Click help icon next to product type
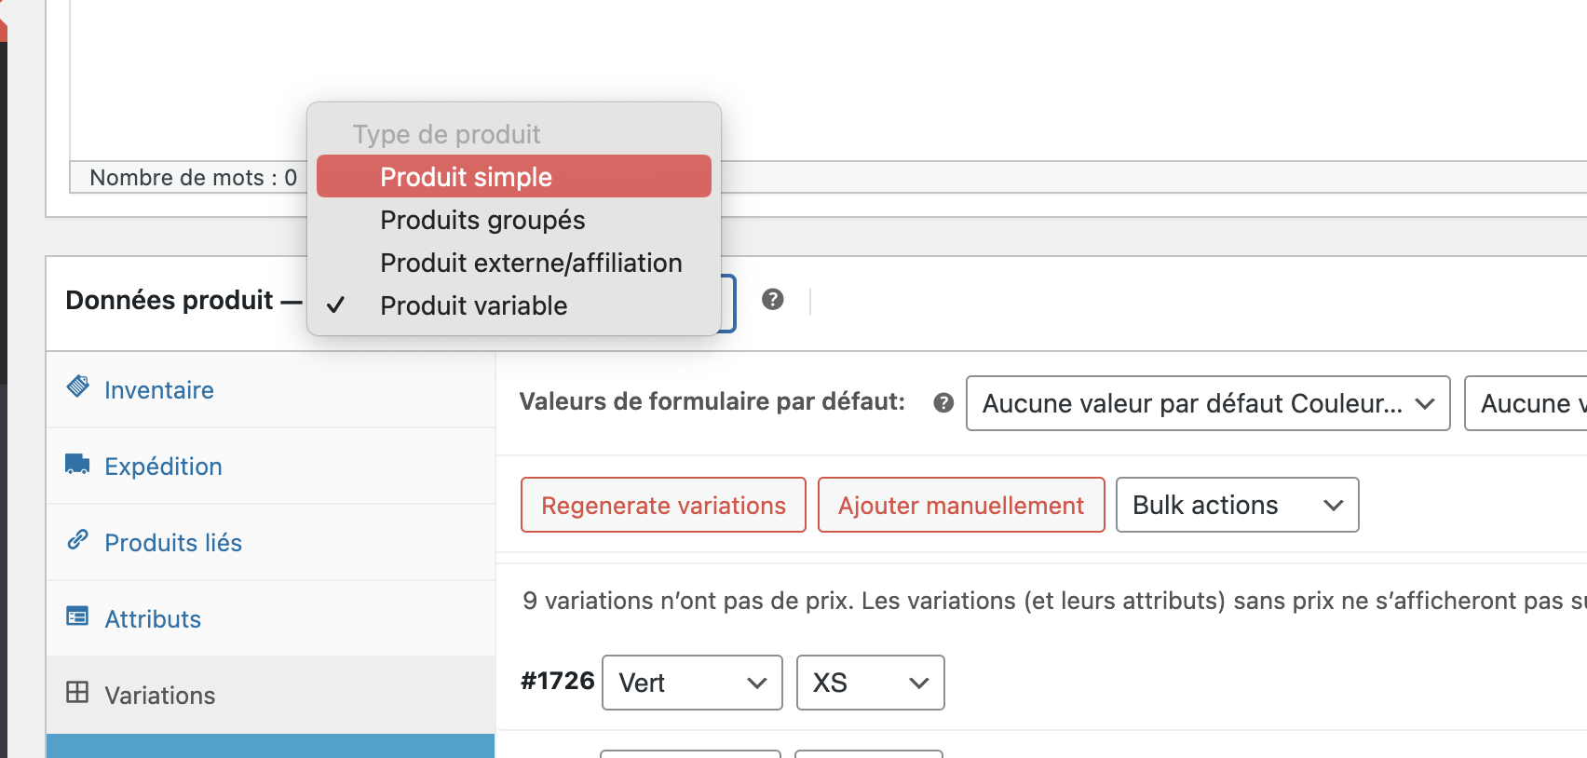The image size is (1587, 758). tap(772, 300)
